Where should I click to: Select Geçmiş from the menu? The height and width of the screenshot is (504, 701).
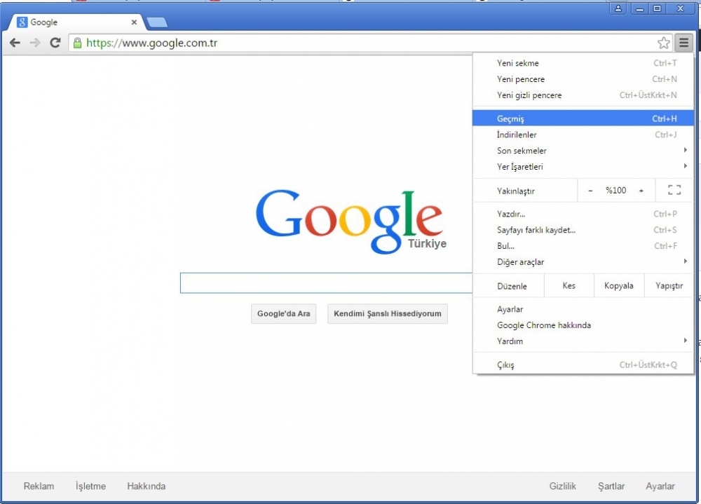click(x=510, y=119)
